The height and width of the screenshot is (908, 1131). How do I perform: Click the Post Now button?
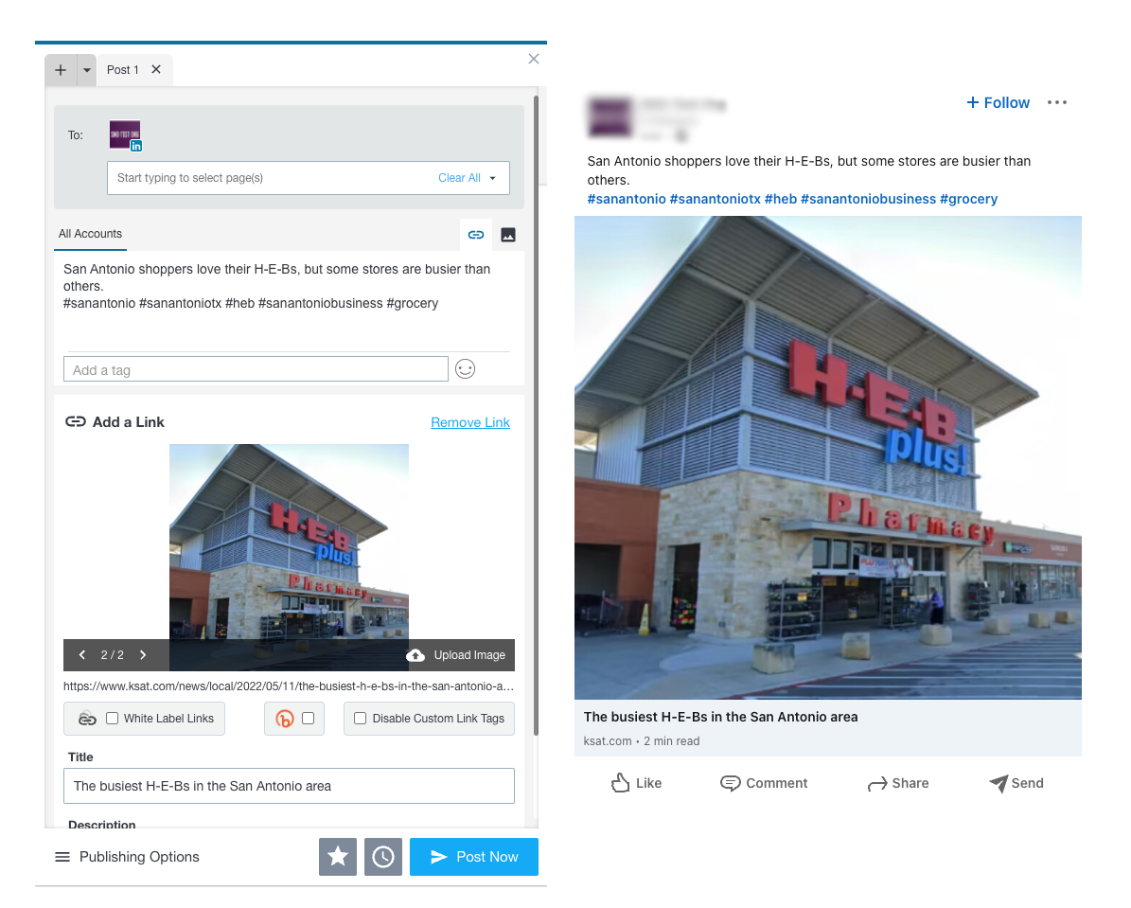[474, 857]
